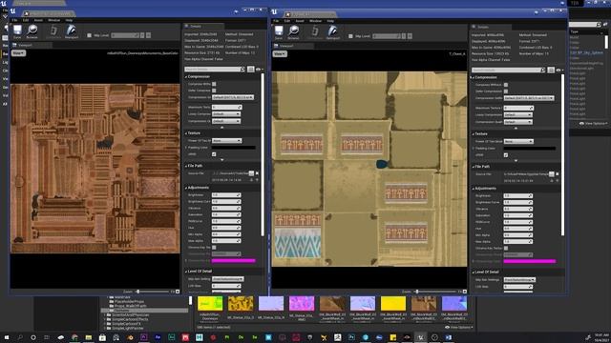Click Unreal Engine logo in T_Chest_A title bar

pos(274,11)
